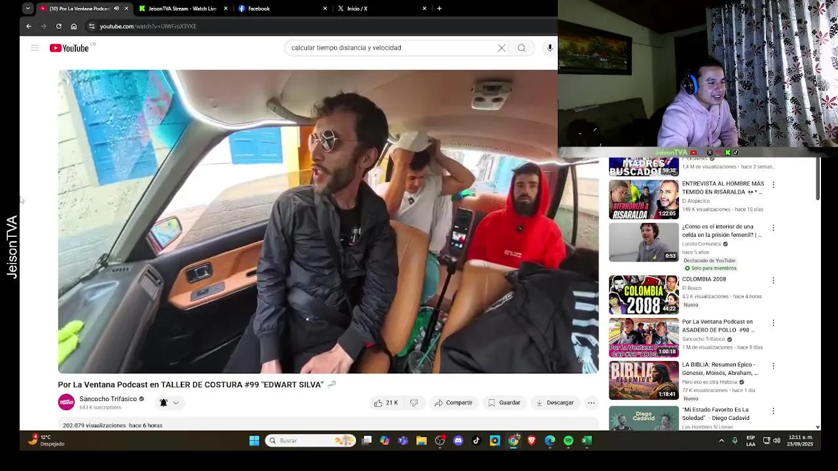Open Discord from the taskbar
The image size is (838, 471).
coord(458,440)
